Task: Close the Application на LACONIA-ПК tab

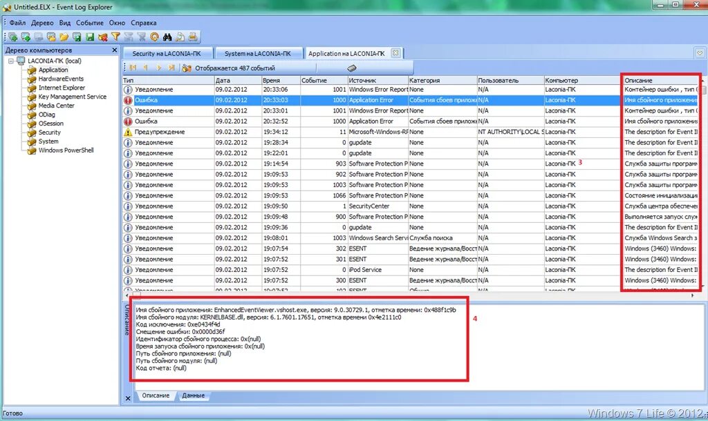Action: pos(395,52)
